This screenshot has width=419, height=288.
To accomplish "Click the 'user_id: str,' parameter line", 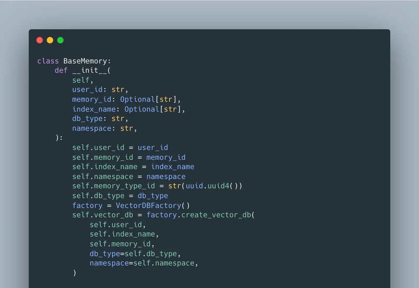I will coord(100,90).
